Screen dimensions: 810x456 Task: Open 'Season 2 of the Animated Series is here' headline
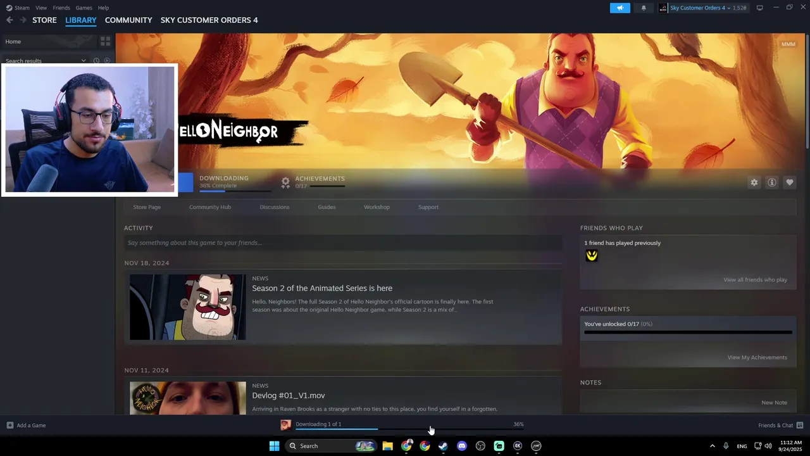[x=322, y=288]
